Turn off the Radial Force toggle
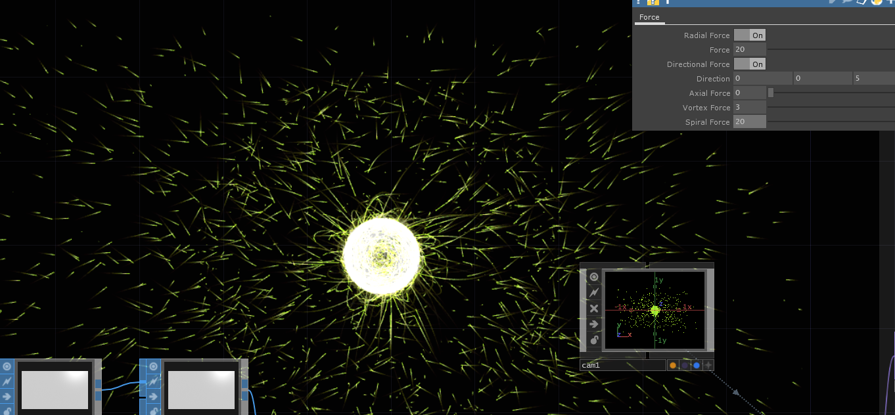 click(750, 35)
